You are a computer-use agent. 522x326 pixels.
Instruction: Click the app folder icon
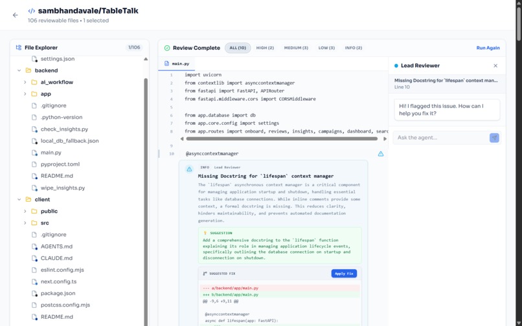tap(34, 94)
